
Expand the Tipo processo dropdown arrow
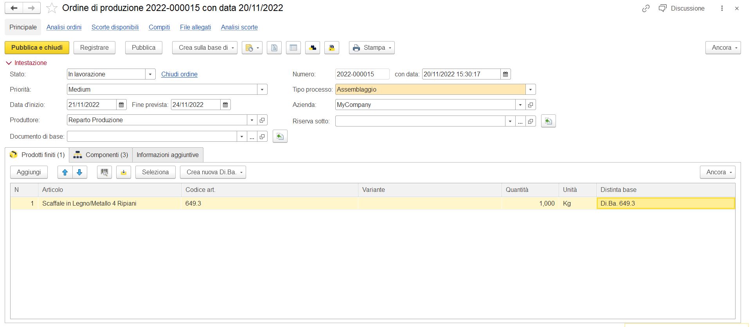531,89
